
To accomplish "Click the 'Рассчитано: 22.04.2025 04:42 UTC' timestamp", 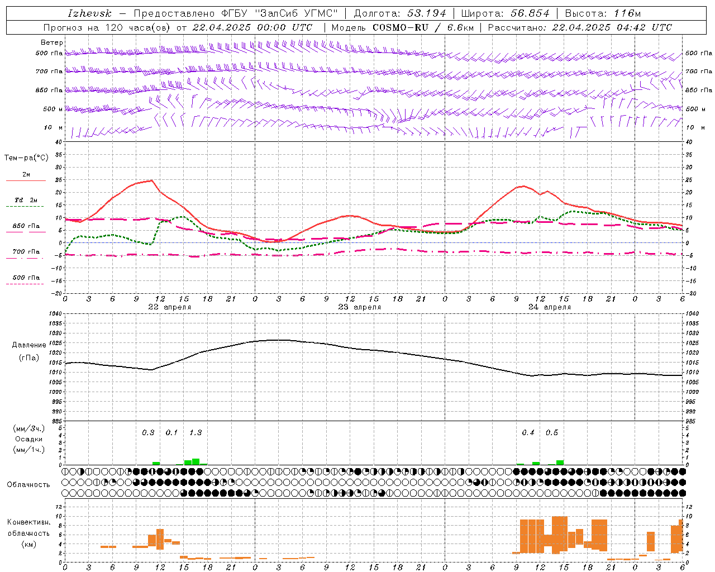I will tap(580, 27).
